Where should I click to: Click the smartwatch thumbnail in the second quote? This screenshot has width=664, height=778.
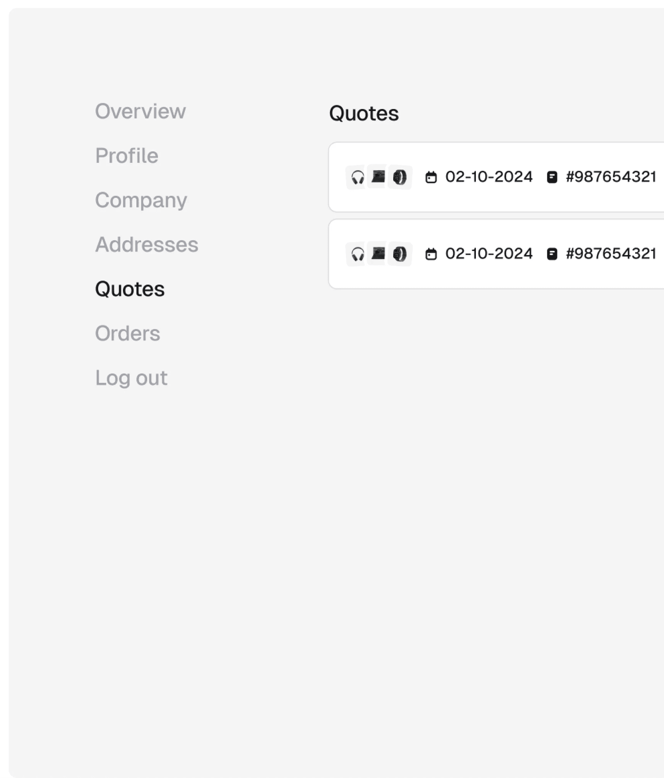tap(400, 254)
